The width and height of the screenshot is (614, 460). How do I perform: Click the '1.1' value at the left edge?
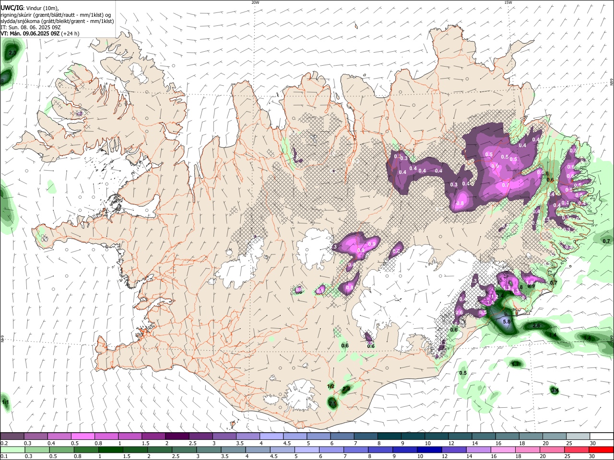tap(6, 402)
